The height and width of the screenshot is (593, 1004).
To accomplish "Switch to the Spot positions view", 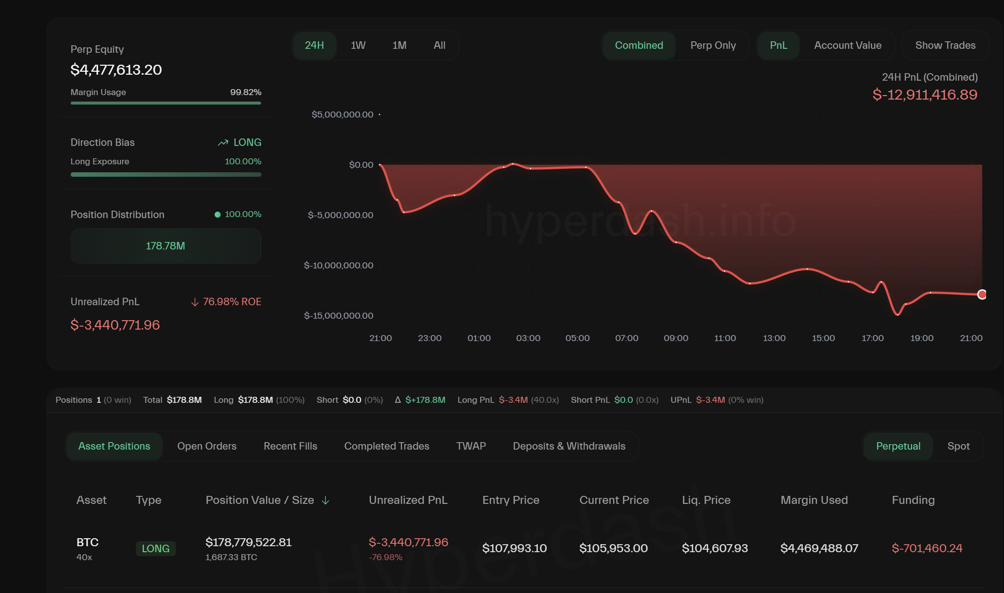I will pos(958,446).
